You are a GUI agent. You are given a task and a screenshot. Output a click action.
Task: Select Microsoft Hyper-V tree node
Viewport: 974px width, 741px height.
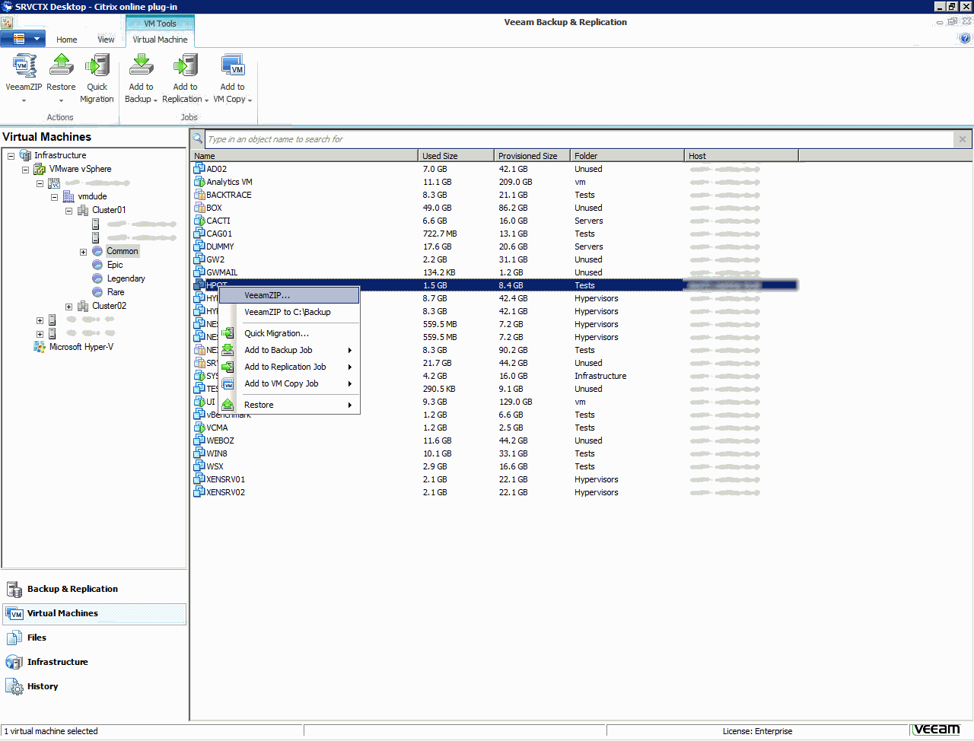pos(81,347)
